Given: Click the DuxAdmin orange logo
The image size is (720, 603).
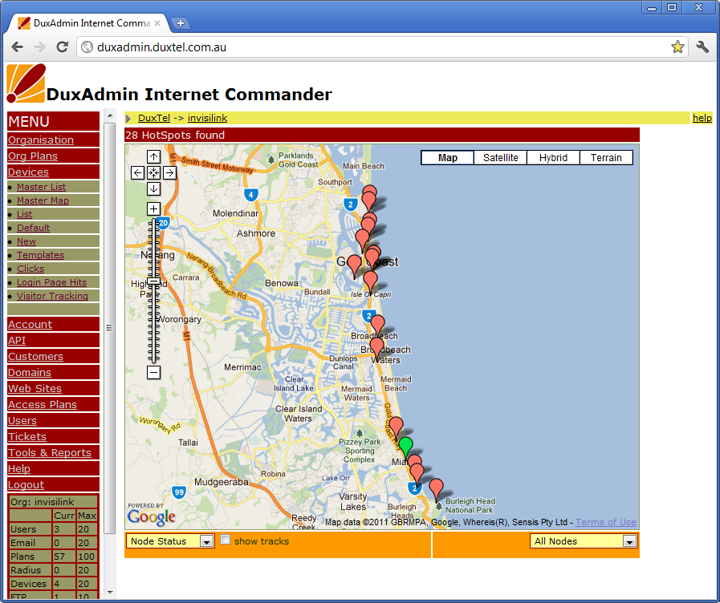Looking at the screenshot, I should pyautogui.click(x=26, y=83).
